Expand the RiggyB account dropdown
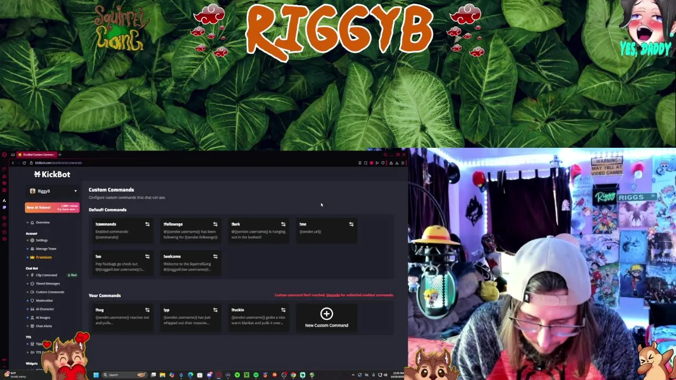This screenshot has height=380, width=676. point(52,191)
